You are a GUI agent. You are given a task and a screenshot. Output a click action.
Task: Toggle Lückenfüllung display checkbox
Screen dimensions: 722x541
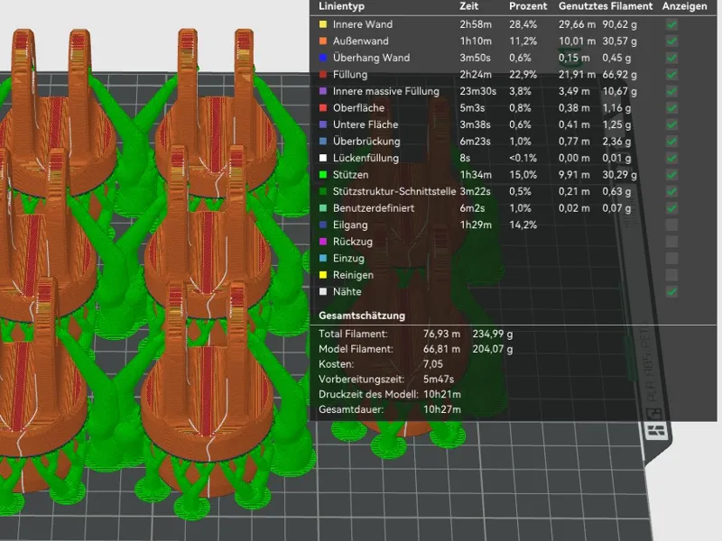tap(671, 159)
